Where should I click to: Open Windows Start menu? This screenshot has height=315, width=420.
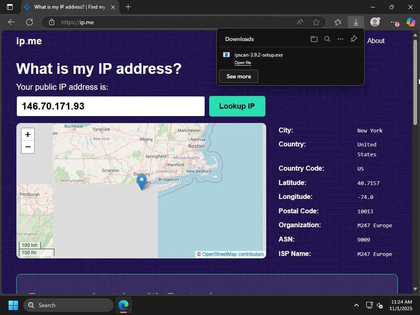pos(13,305)
